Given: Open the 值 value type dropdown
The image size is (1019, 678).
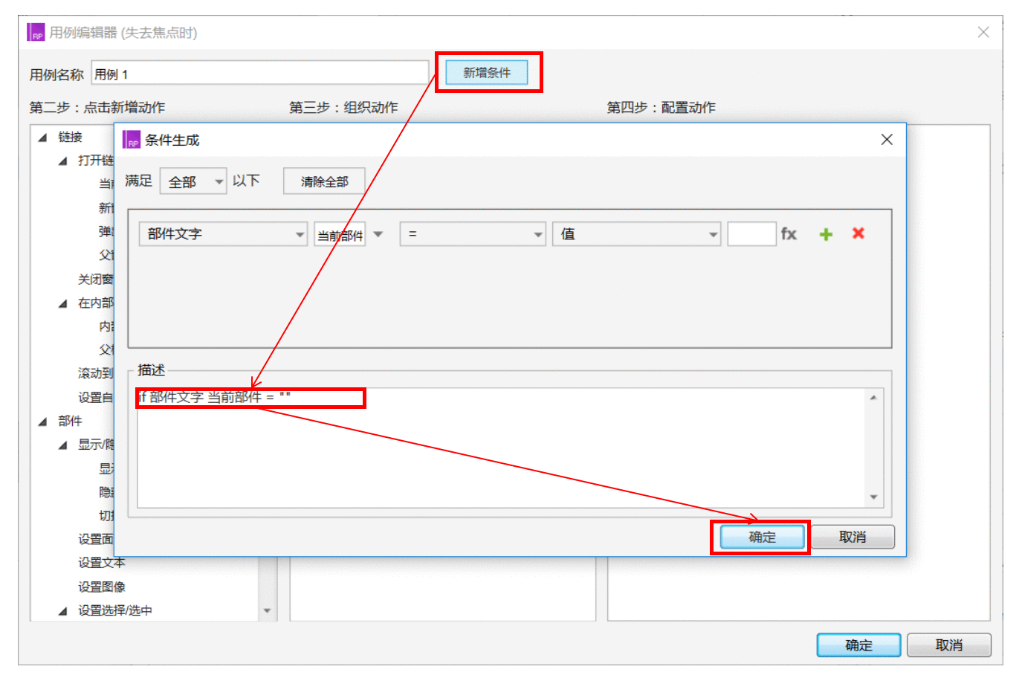Looking at the screenshot, I should click(636, 234).
